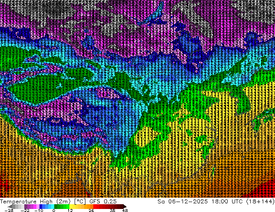Click the colour scale legend bar
The width and height of the screenshot is (275, 212).
pyautogui.click(x=67, y=206)
